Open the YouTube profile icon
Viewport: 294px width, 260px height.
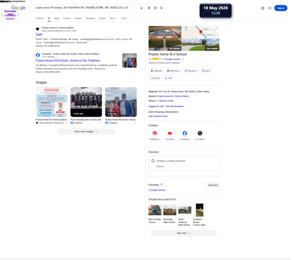pyautogui.click(x=170, y=134)
